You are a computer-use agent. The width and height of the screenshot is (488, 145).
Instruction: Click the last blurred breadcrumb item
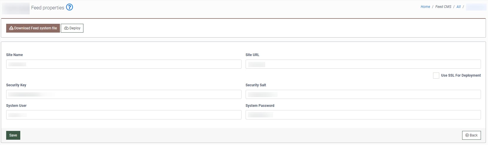(x=476, y=7)
